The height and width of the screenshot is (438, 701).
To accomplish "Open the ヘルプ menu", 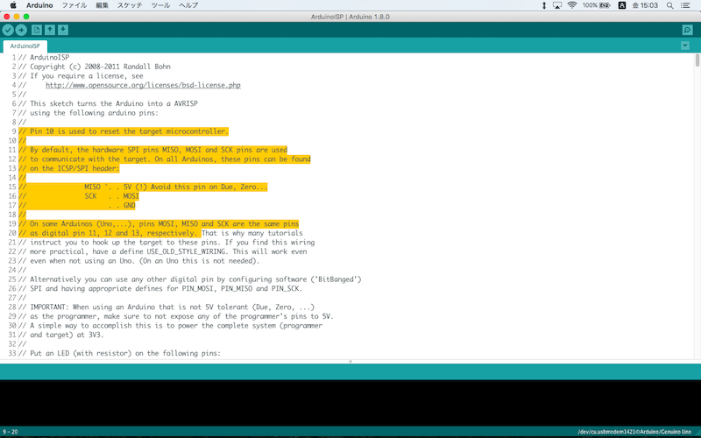I will pos(188,5).
